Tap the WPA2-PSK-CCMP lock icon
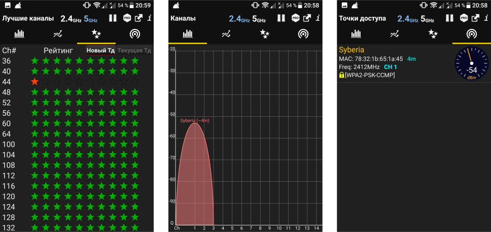 point(341,75)
